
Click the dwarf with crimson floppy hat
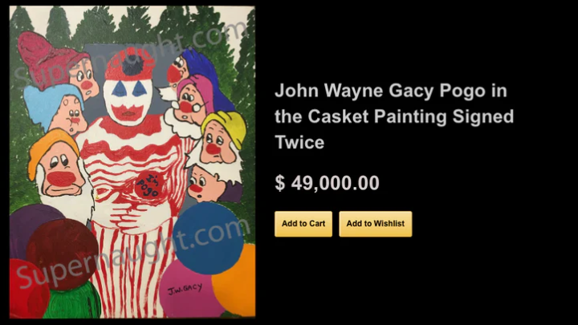point(59,64)
